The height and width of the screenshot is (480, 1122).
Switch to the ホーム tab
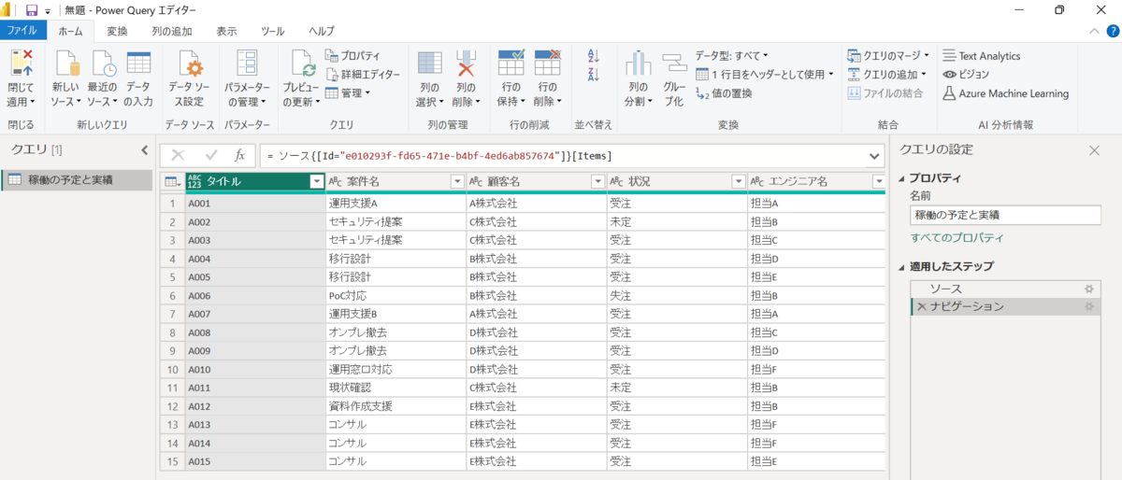[x=70, y=31]
